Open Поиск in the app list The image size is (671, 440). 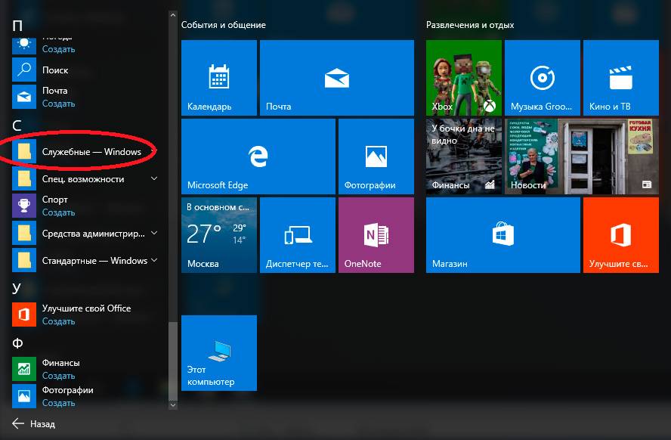(x=55, y=70)
